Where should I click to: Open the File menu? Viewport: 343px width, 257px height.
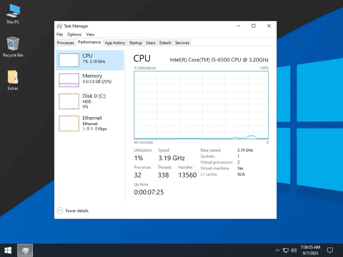click(x=60, y=34)
